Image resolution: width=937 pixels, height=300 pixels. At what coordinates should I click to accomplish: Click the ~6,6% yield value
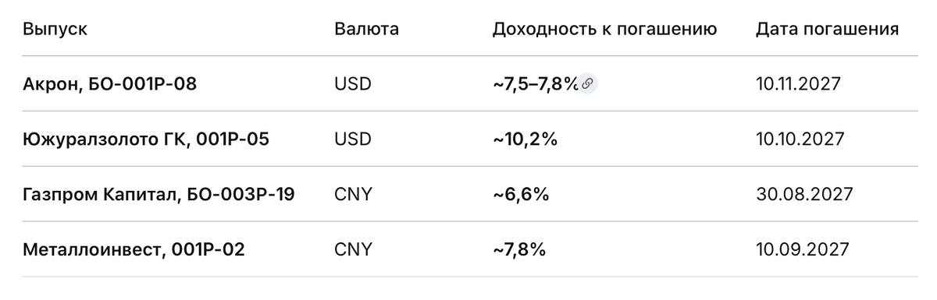point(521,194)
